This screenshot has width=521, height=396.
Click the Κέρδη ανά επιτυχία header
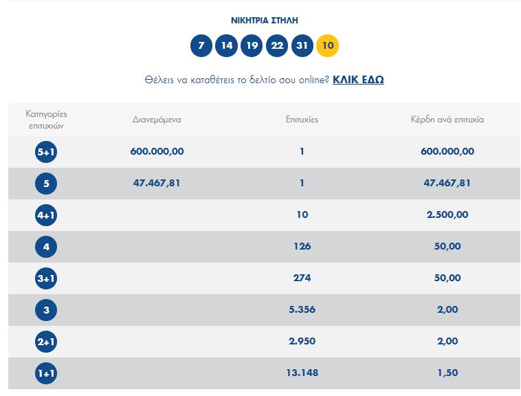447,120
